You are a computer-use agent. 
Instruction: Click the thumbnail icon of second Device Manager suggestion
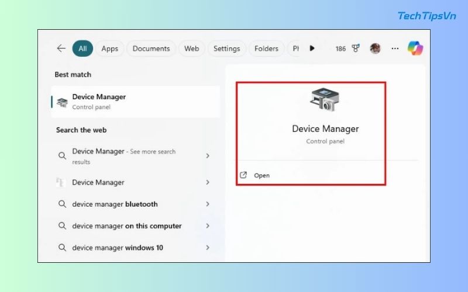[x=61, y=182]
